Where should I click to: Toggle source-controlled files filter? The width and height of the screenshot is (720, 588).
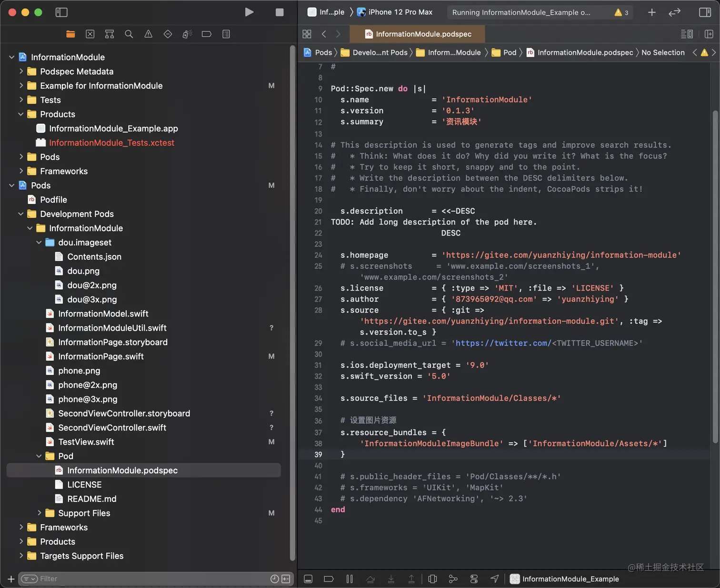pos(286,579)
